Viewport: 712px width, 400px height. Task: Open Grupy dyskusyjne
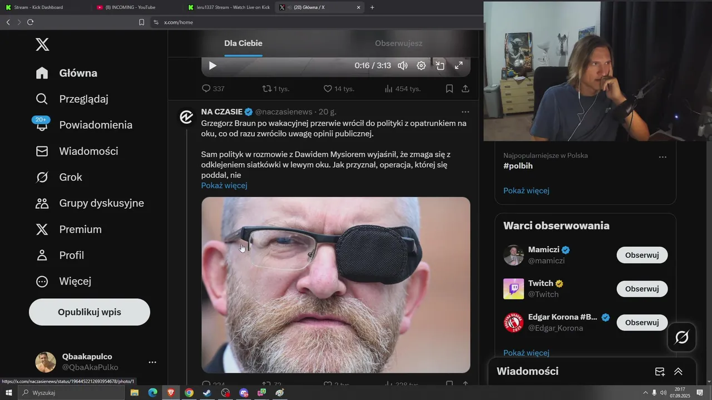coord(90,203)
